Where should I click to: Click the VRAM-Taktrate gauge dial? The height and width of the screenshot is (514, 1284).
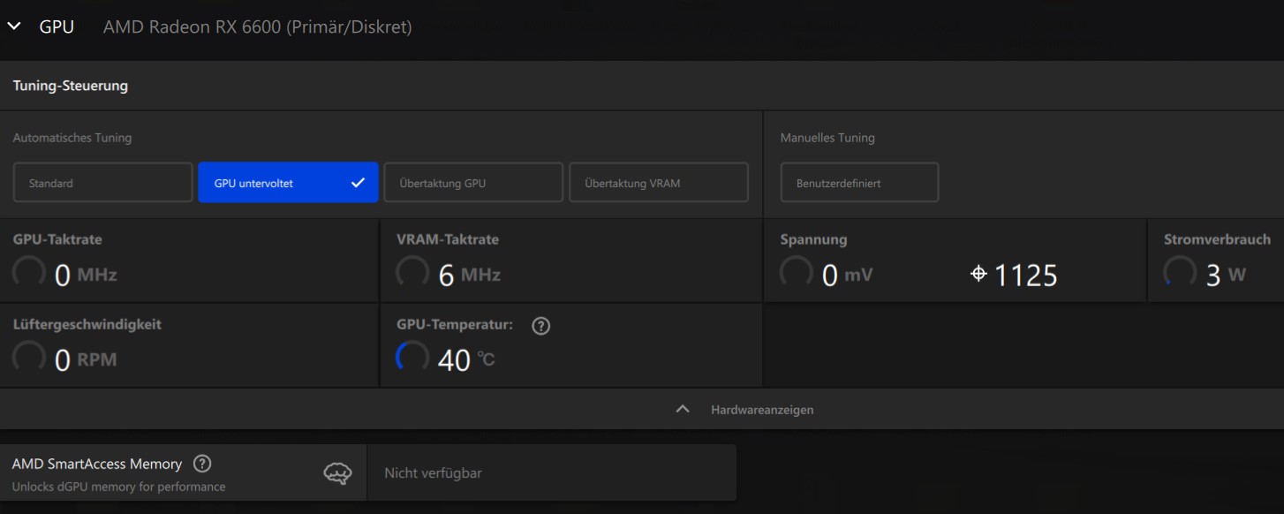point(412,273)
